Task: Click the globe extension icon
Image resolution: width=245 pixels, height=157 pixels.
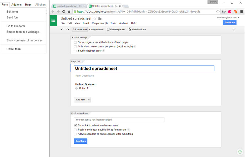Action: 224,12
